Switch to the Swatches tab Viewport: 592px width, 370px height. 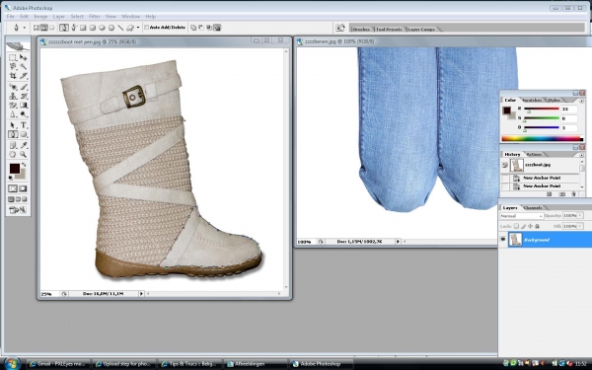click(x=532, y=100)
